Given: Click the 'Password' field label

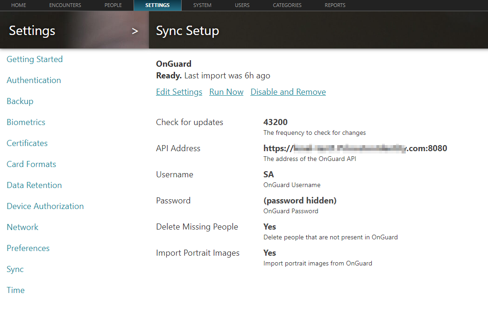Looking at the screenshot, I should pos(173,201).
